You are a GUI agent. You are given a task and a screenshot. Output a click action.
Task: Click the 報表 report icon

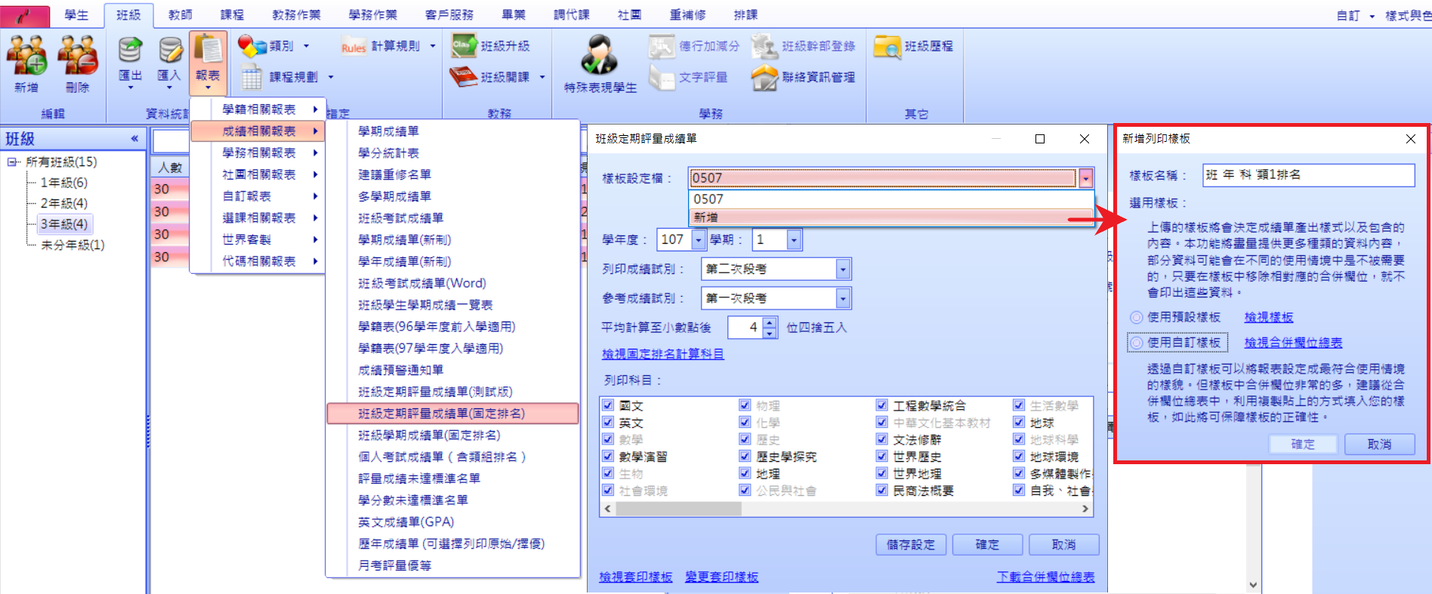point(208,48)
